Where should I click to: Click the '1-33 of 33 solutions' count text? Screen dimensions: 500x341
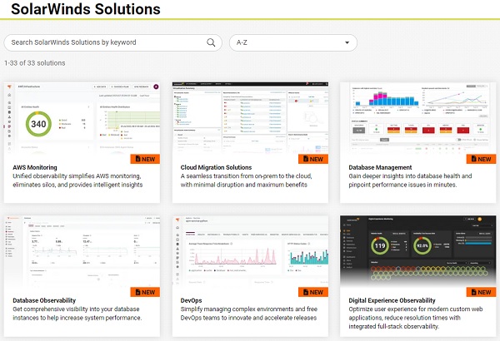click(x=35, y=63)
